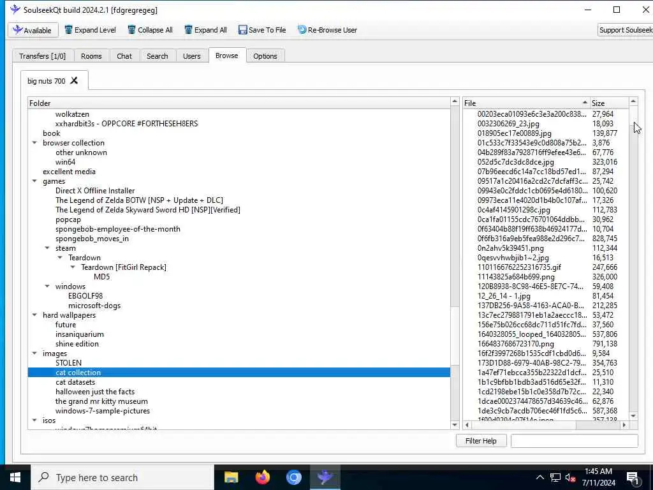Click the file list scroll-right arrow
Image resolution: width=653 pixels, height=490 pixels.
click(x=624, y=425)
